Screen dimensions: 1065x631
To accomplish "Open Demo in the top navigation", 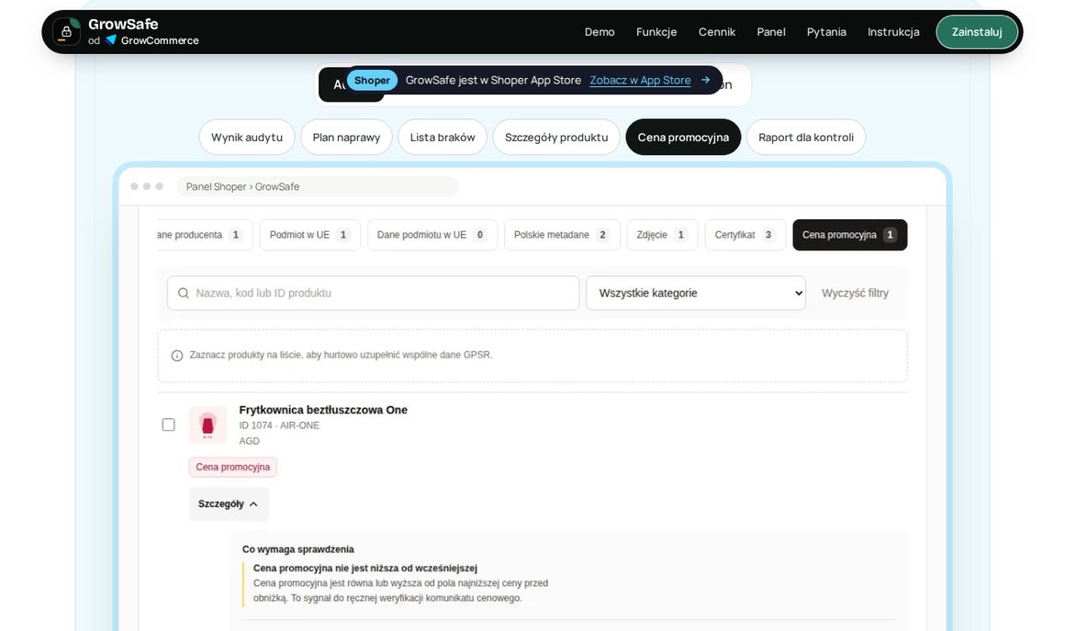I will click(600, 32).
